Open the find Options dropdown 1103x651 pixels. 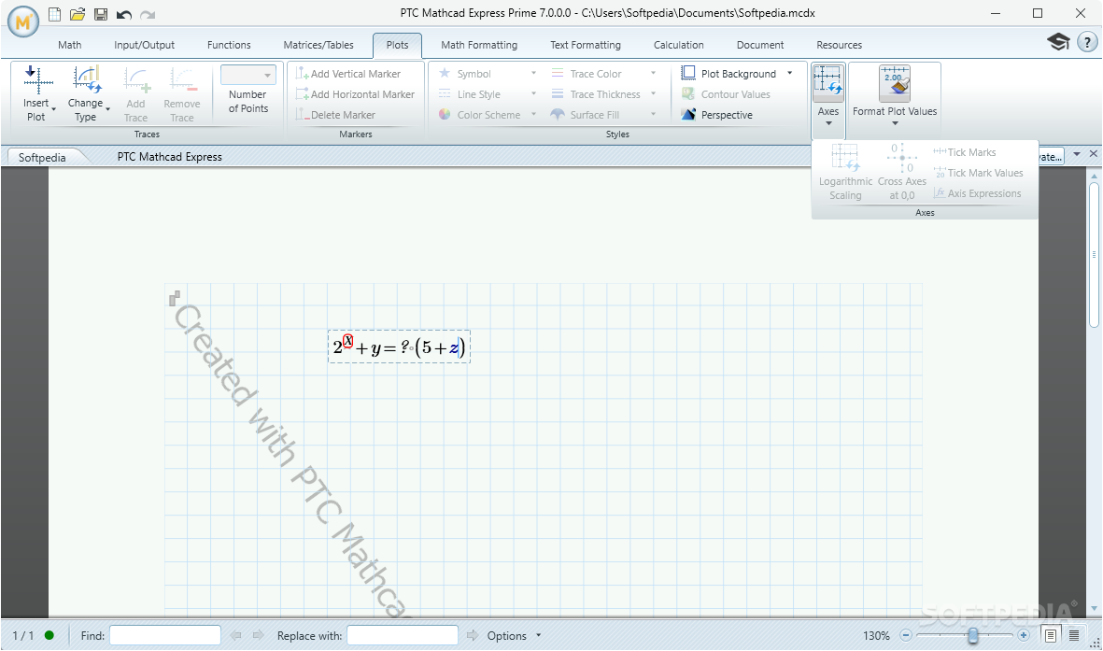(515, 635)
